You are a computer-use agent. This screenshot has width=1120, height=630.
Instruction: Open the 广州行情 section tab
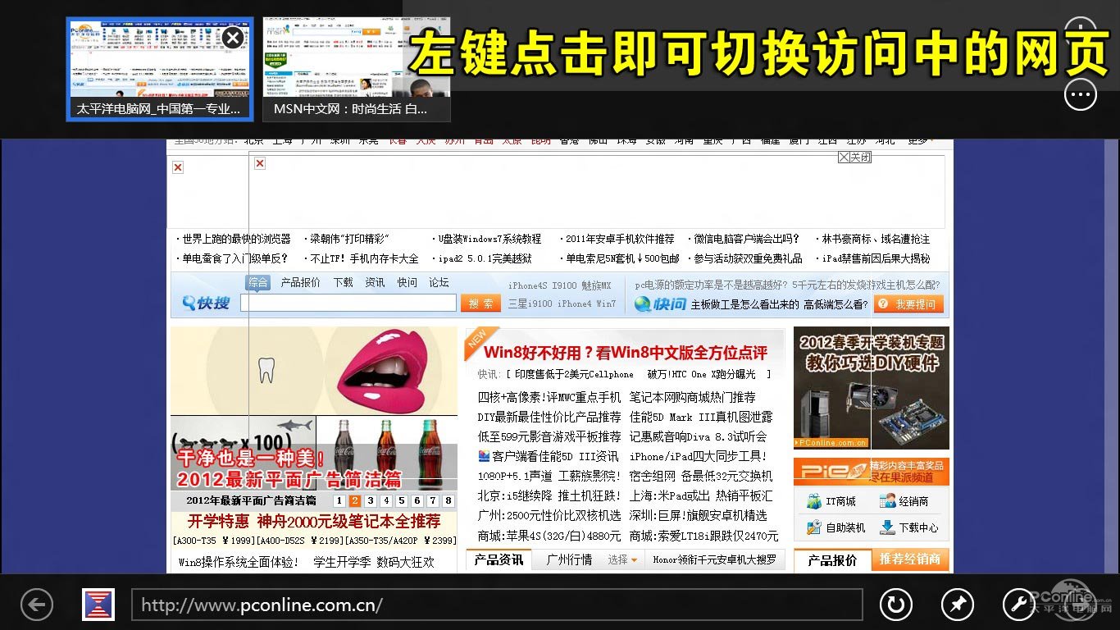(569, 559)
